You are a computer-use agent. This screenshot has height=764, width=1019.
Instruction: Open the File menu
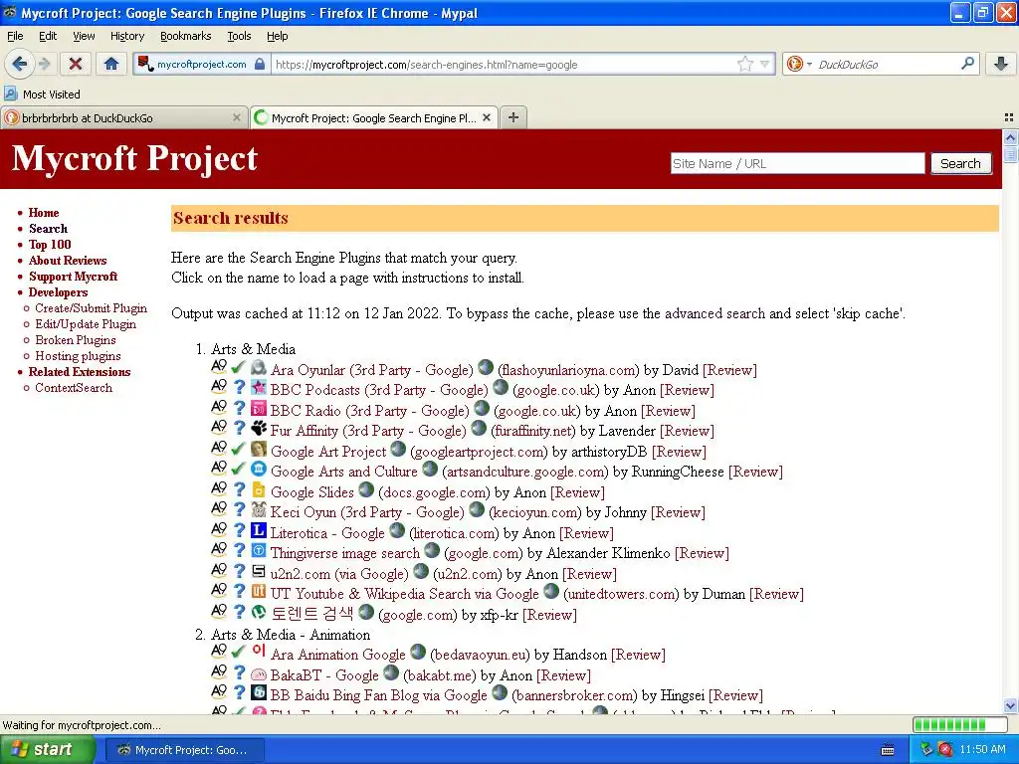pos(15,36)
